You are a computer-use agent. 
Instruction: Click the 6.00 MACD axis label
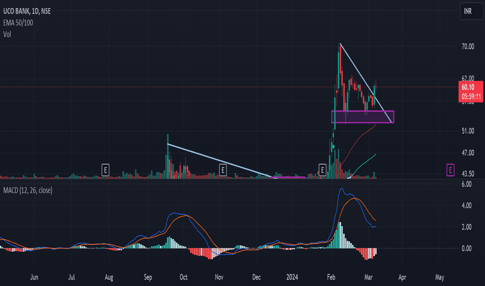(466, 184)
